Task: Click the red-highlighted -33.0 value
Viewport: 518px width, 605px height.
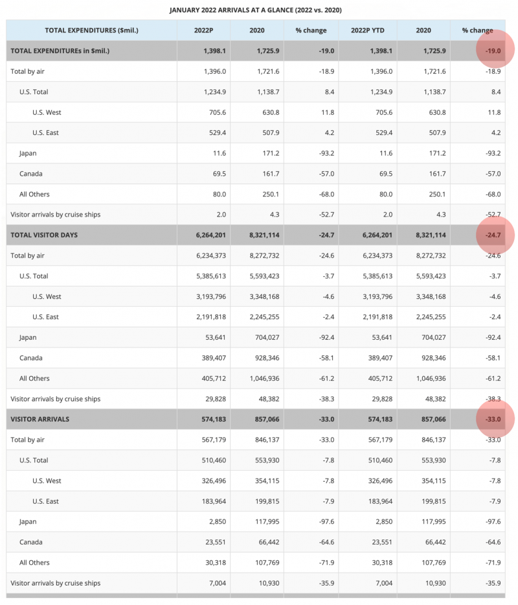Action: click(x=495, y=420)
